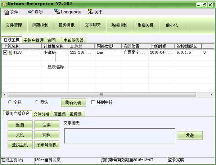Select the 全选 radio button
216x165 pixels.
(10, 102)
